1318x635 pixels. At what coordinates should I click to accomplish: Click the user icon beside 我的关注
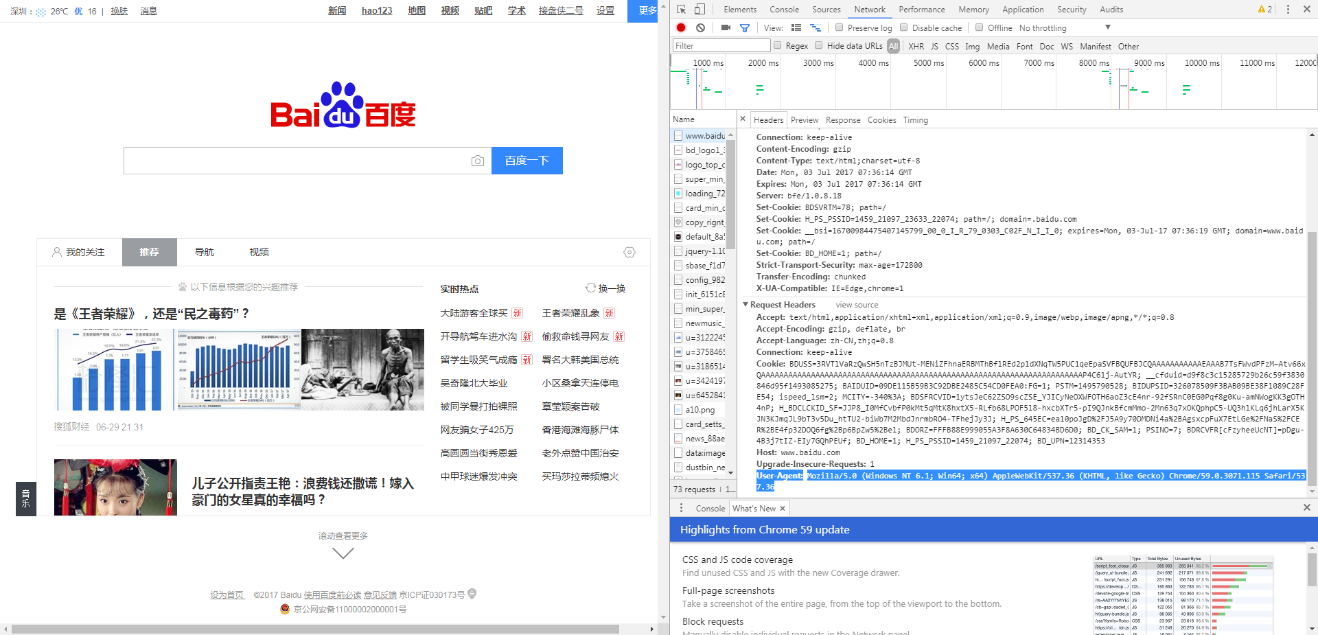point(57,253)
